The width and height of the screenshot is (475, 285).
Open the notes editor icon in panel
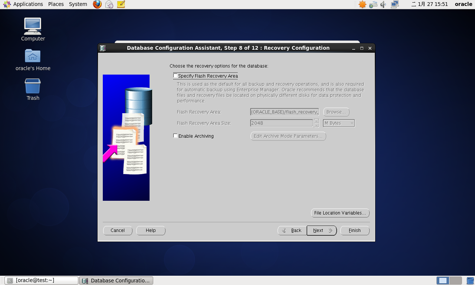(x=121, y=4)
